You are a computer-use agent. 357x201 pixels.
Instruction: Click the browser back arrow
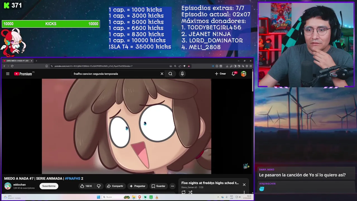(x=4, y=66)
